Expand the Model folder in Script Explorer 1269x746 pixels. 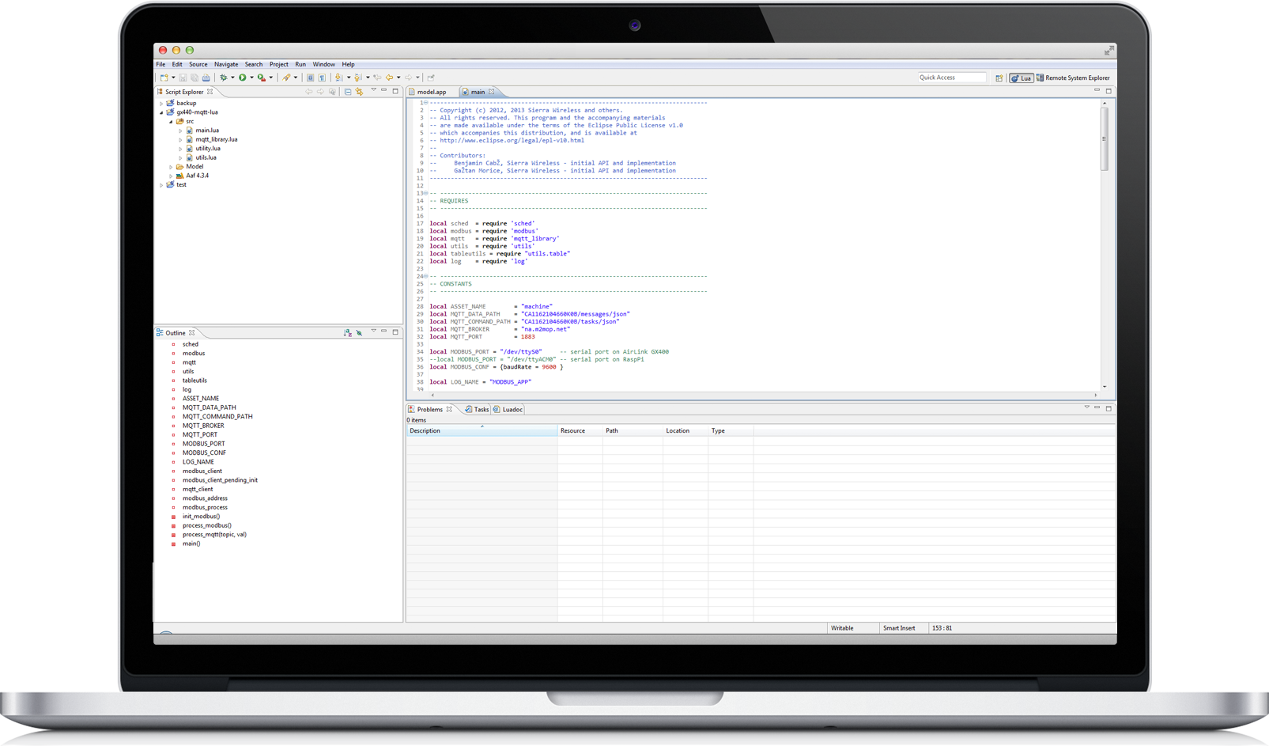point(171,167)
